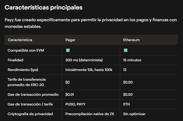Click the "Finalidad" row label
Image resolution: width=183 pixels, height=121 pixels.
pyautogui.click(x=16, y=60)
